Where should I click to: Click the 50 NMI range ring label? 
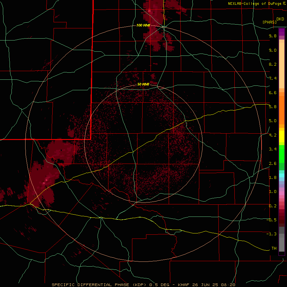coord(143,84)
